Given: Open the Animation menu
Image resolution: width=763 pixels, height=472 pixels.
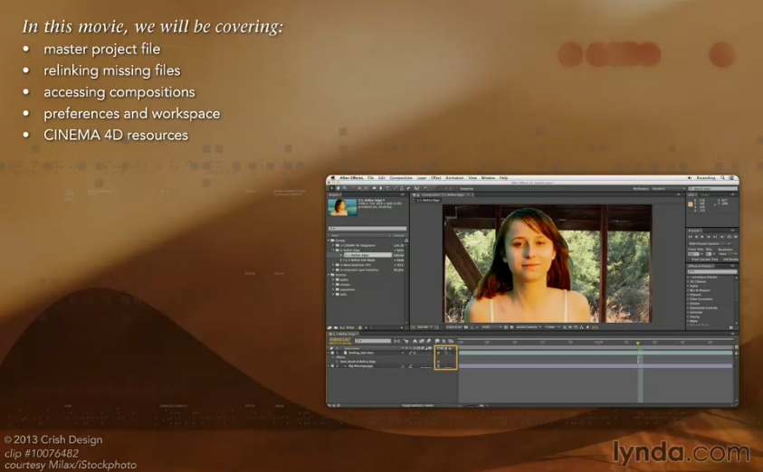Looking at the screenshot, I should point(454,178).
